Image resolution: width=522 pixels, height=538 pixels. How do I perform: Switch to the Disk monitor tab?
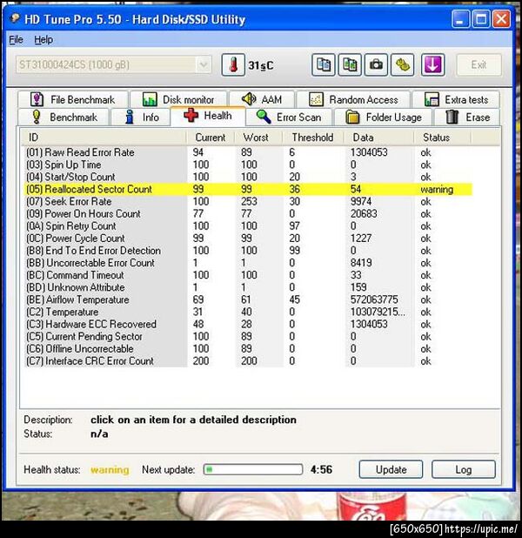(x=178, y=99)
